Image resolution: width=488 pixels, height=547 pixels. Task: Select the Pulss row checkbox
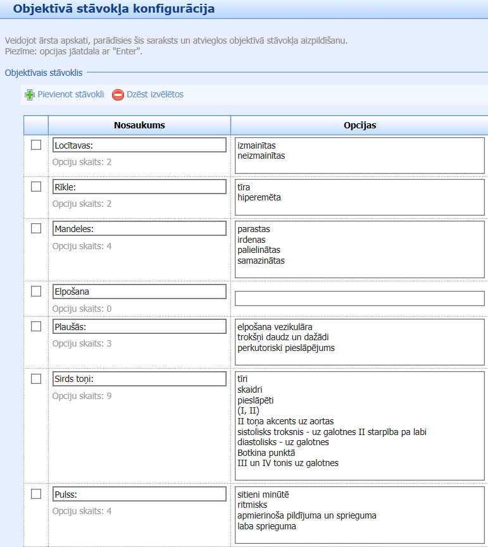point(36,493)
